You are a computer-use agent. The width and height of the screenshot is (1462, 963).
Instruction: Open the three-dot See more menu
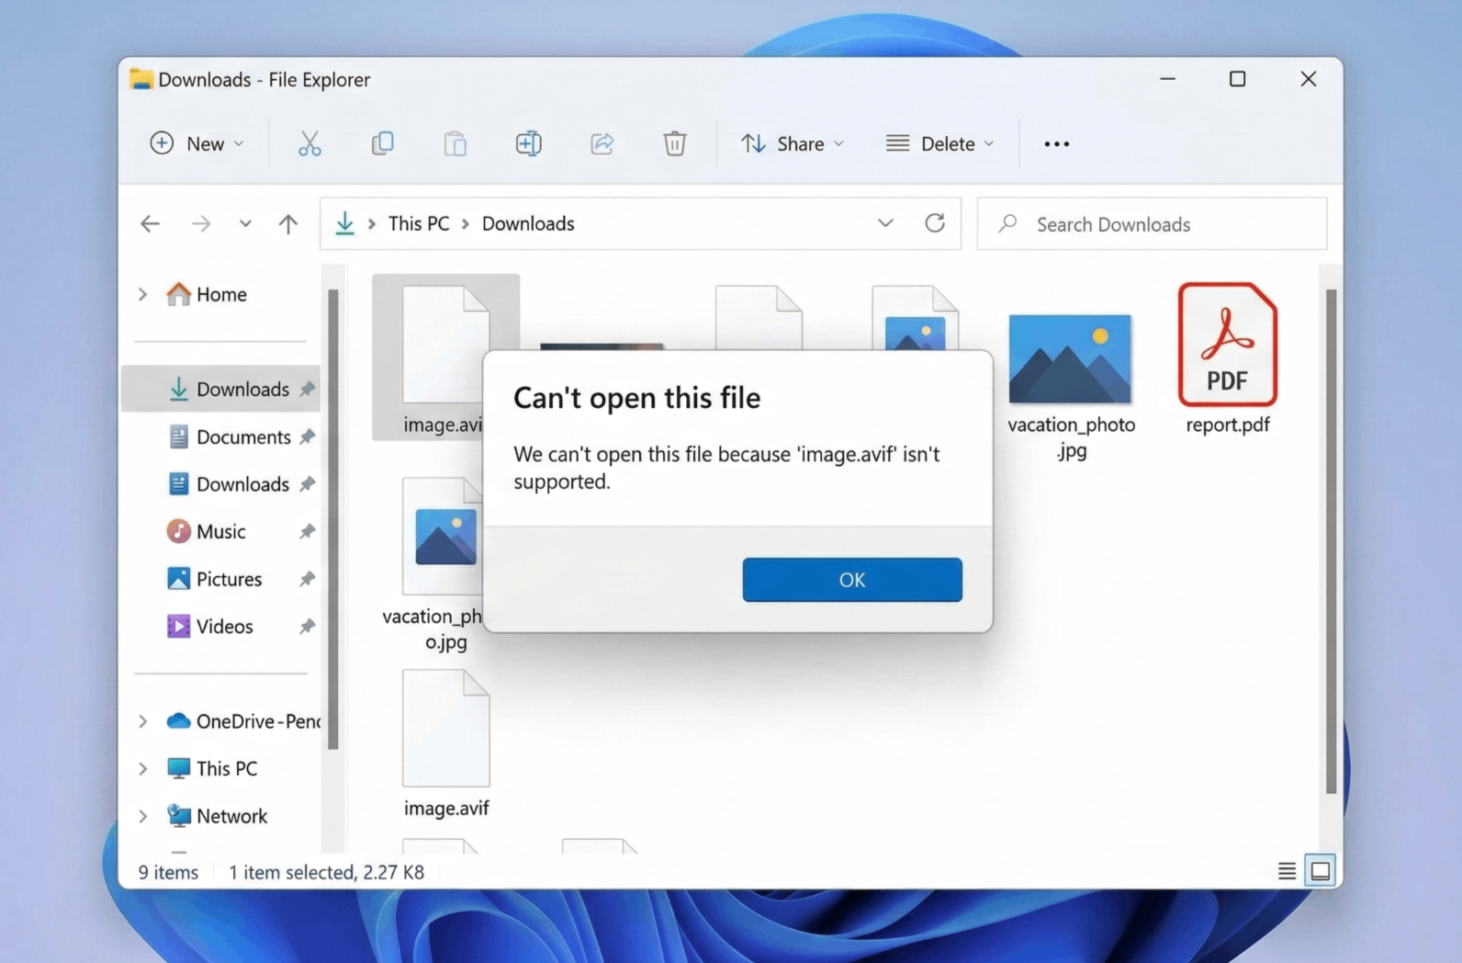(x=1057, y=144)
